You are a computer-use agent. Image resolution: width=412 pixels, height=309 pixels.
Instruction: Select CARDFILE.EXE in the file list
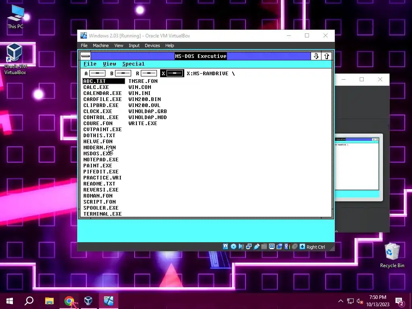103,99
